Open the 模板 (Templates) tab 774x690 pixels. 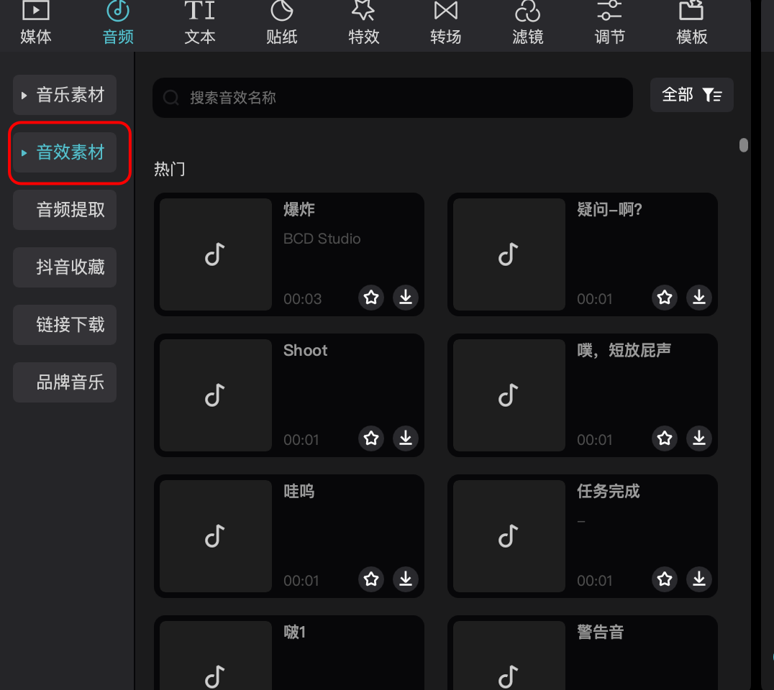(x=691, y=24)
